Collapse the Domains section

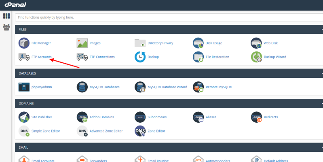(x=321, y=104)
